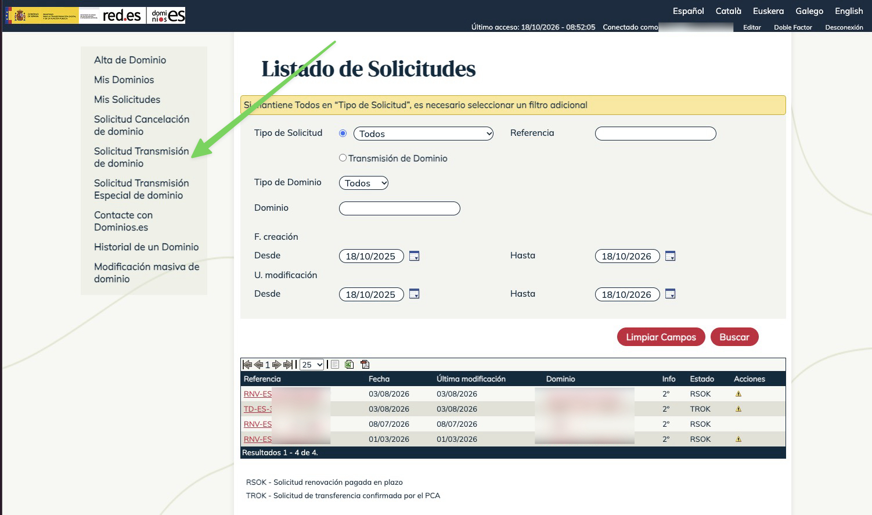Click warning icon in TROK row

point(738,409)
